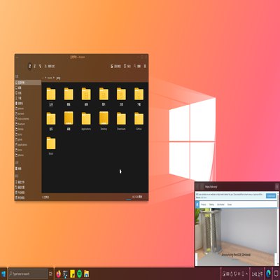Screen dimensions: 280x280
Task: Select the folder with film strip emblem
Action: pos(86,94)
